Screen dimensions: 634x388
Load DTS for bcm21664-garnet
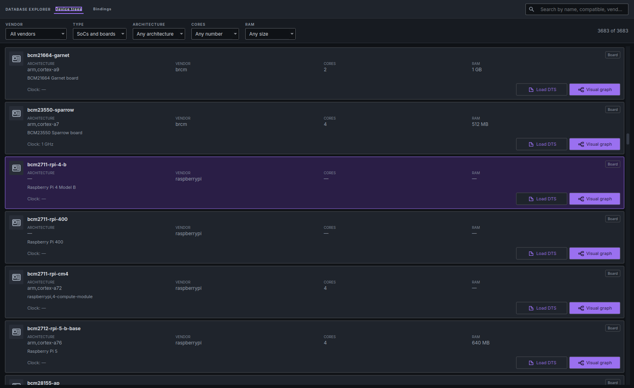(541, 89)
